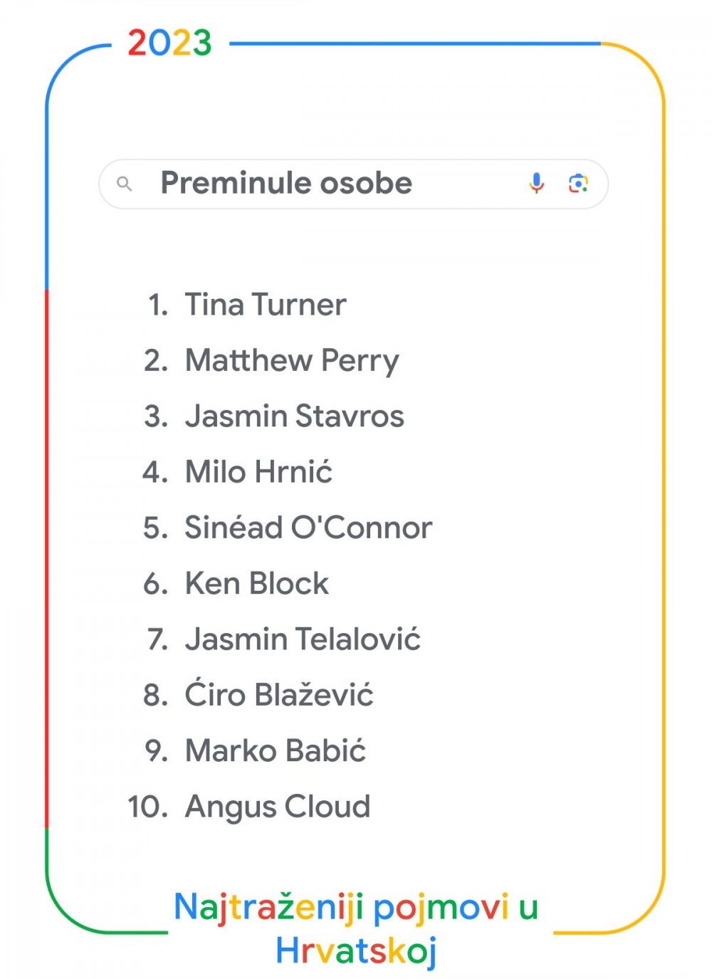Click Ćiro Blažević in the ranking
712x979 pixels.
[279, 695]
